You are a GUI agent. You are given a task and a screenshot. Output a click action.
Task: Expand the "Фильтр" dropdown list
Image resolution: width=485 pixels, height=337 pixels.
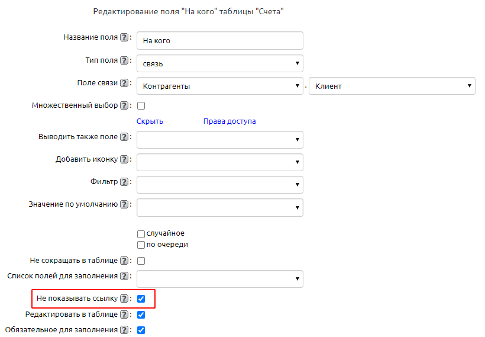click(x=219, y=185)
